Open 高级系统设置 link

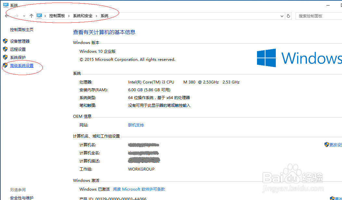22,65
